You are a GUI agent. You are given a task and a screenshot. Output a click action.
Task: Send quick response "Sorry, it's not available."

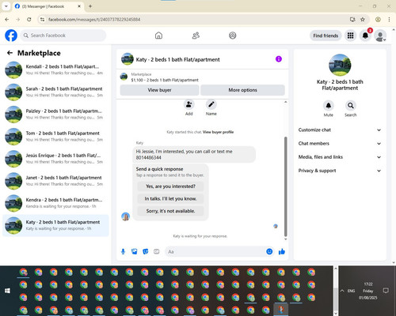[170, 211]
